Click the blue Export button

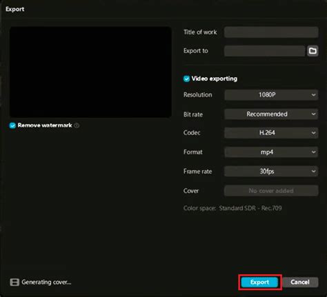click(259, 282)
